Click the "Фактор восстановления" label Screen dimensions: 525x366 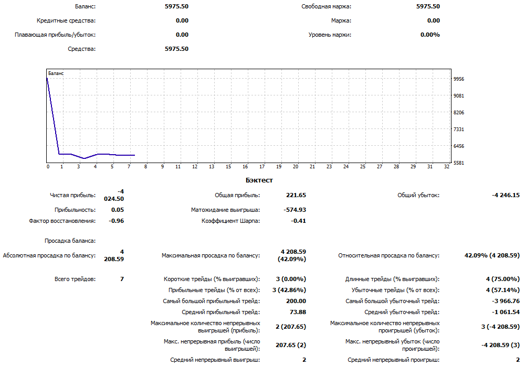pos(62,221)
